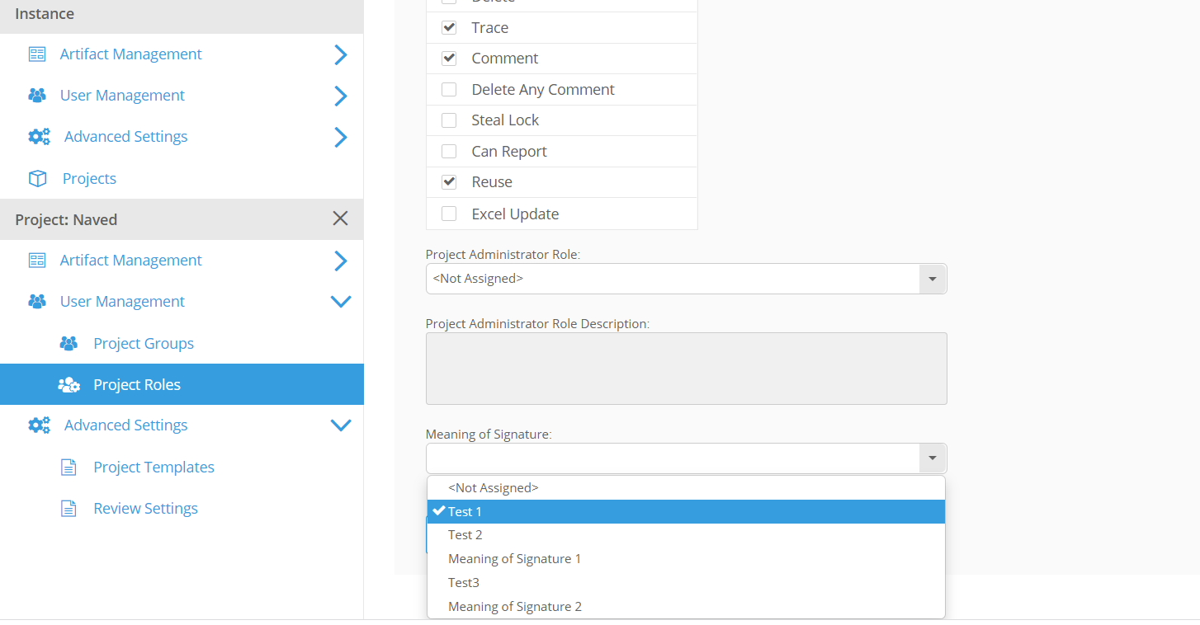Enable the Steal Lock checkbox
The width and height of the screenshot is (1200, 625).
(449, 120)
